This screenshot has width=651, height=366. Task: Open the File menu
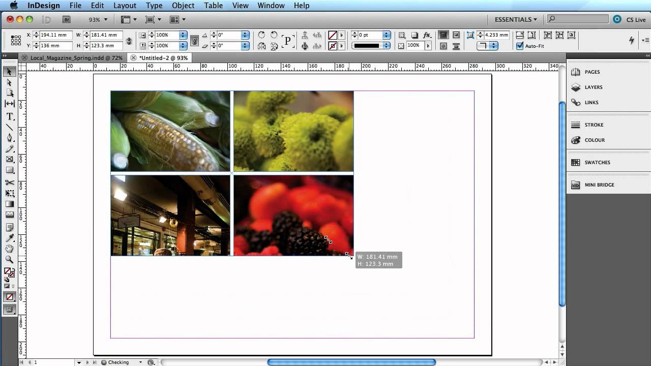pos(75,6)
